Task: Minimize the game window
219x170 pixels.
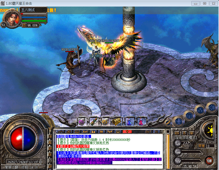Action: point(195,4)
